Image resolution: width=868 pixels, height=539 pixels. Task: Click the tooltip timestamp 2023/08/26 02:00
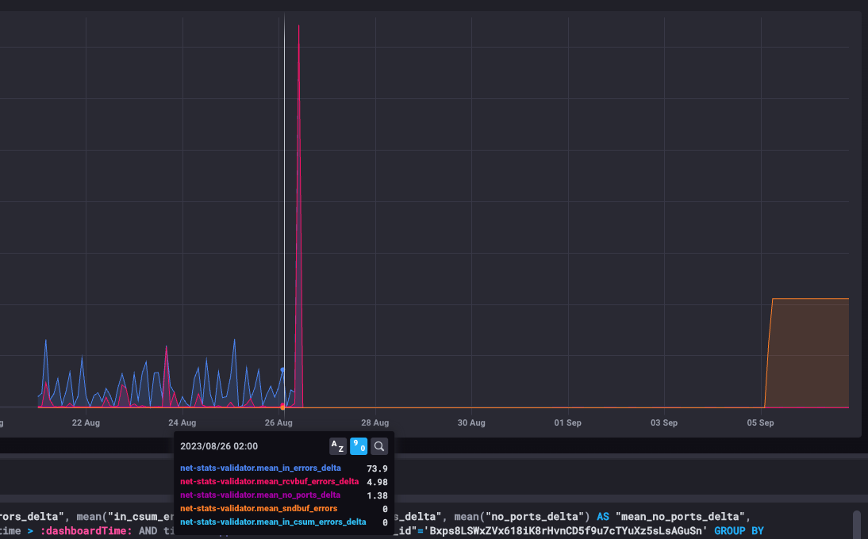point(218,445)
